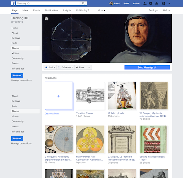Image resolution: width=183 pixels, height=178 pixels.
Task: Open the three-dots more options button
Action: (x=89, y=67)
